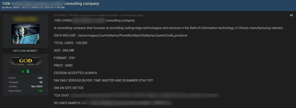Click the red offline status dot
Viewport: 296px width, 108px height.
click(46, 51)
